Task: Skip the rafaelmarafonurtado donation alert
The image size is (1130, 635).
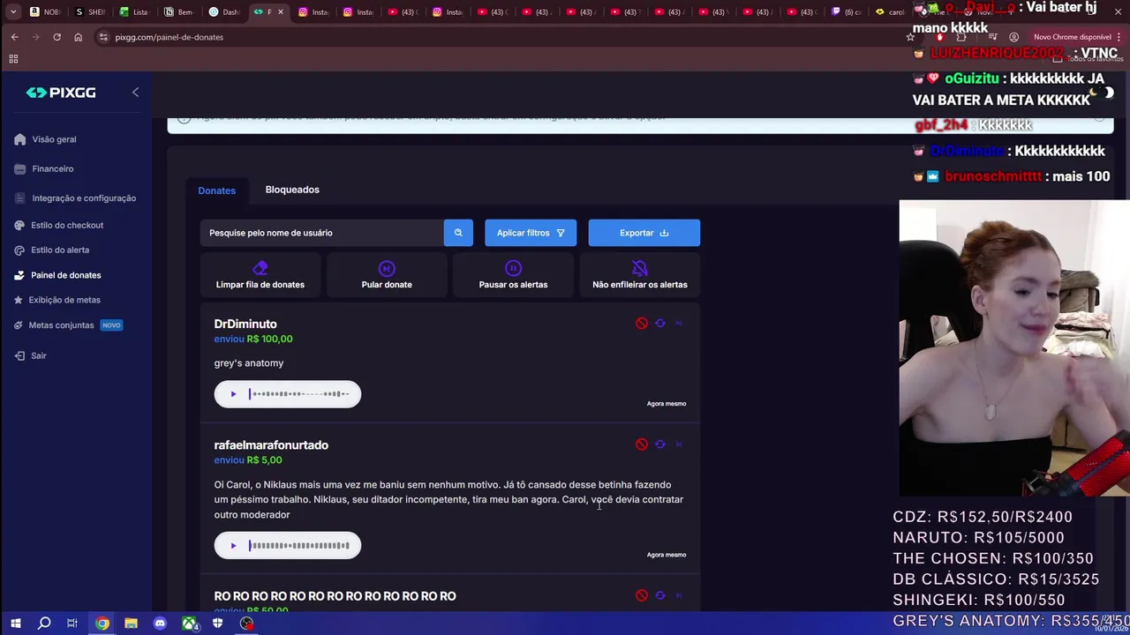Action: (679, 444)
